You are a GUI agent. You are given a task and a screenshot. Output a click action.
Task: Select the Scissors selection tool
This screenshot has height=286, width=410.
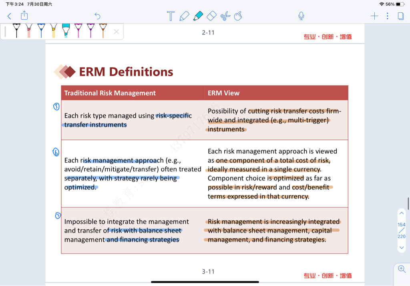coord(225,16)
